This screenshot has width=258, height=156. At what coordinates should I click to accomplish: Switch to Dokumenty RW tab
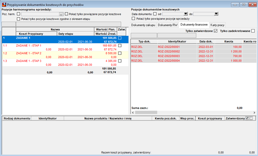[x=168, y=25]
